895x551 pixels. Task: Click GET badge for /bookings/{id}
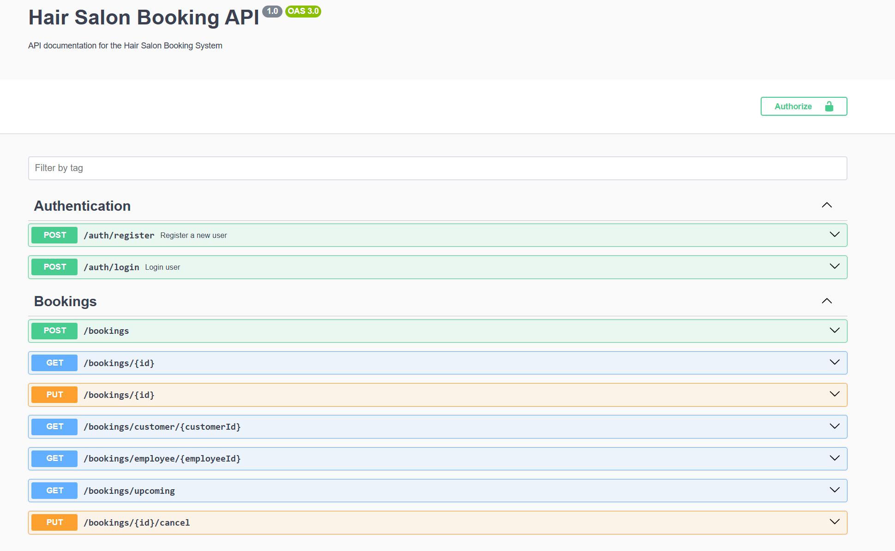click(54, 363)
